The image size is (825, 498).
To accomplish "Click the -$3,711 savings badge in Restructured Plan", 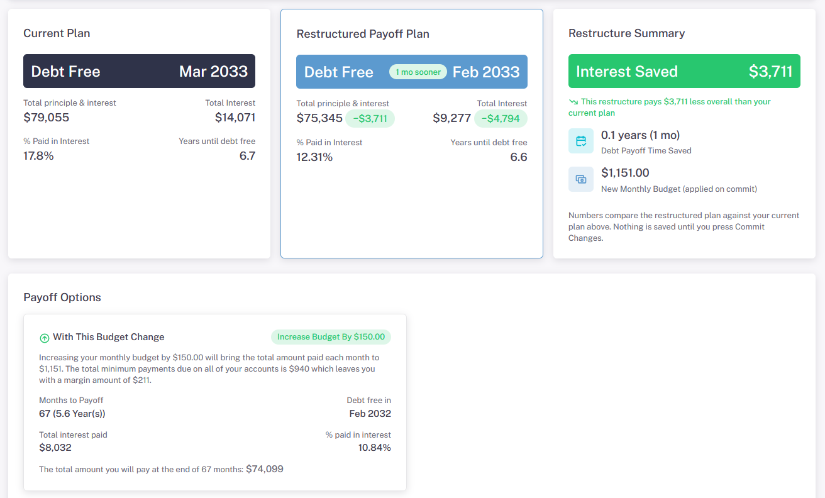I will (370, 118).
